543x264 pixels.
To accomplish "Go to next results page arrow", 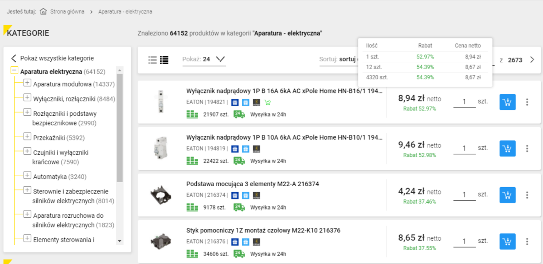I will [x=532, y=60].
